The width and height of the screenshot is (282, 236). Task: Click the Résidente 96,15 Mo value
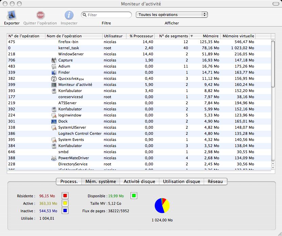point(47,196)
